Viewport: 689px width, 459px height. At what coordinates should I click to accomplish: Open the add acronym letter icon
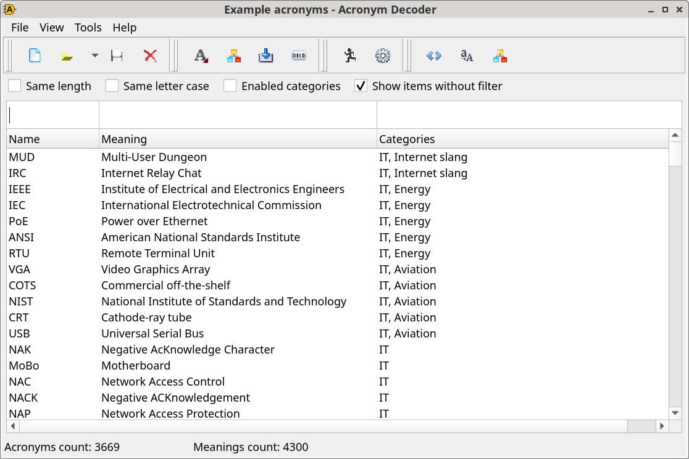pyautogui.click(x=201, y=56)
